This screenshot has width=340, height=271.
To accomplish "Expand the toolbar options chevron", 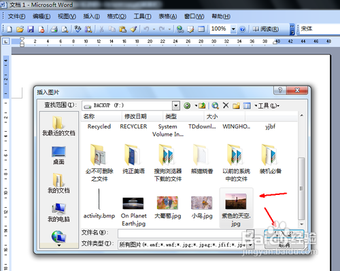I will pyautogui.click(x=292, y=29).
